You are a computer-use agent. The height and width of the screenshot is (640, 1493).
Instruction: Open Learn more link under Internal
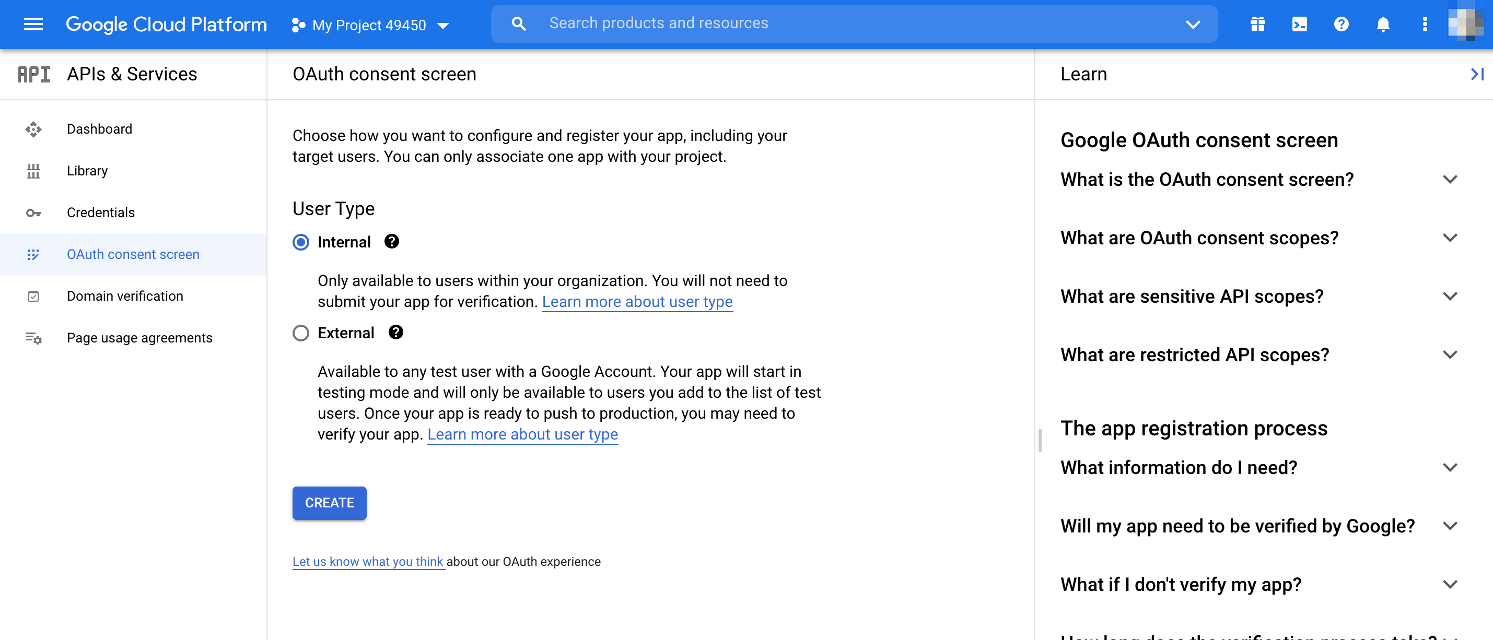click(637, 302)
